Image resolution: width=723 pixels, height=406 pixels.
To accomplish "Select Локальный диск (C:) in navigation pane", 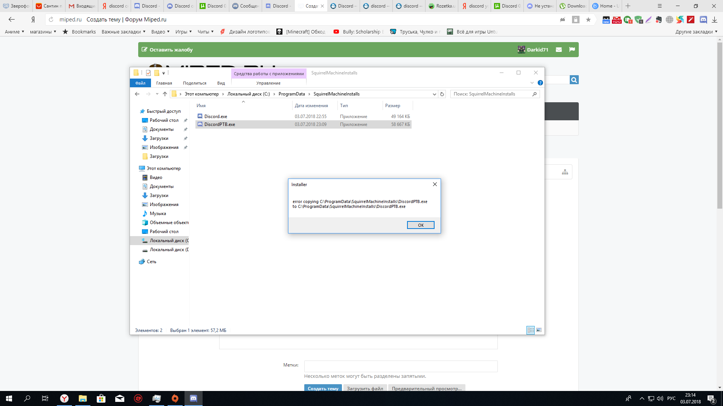I will pyautogui.click(x=165, y=241).
